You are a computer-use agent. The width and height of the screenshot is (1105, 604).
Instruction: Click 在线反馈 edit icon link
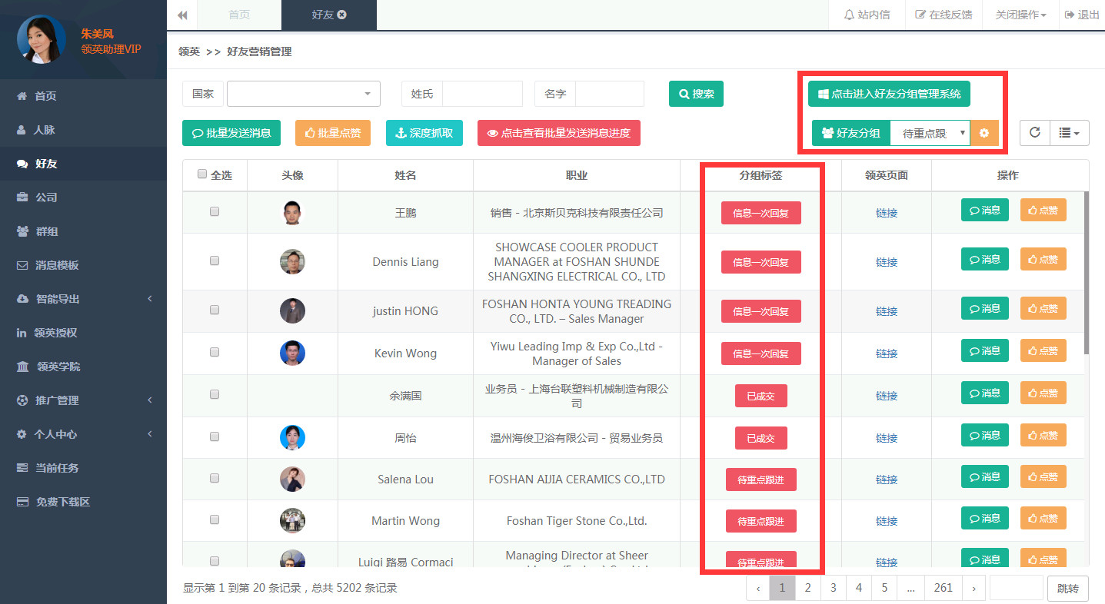click(944, 15)
